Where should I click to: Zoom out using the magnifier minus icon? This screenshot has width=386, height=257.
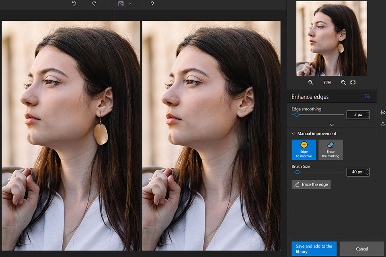pos(311,82)
